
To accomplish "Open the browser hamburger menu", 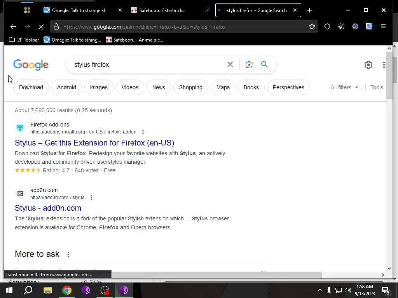I will click(x=383, y=27).
